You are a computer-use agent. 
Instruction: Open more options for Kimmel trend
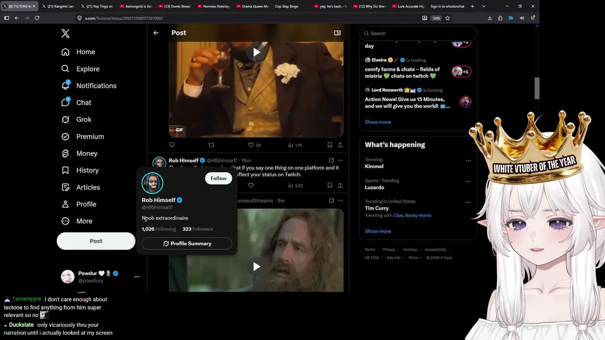[468, 161]
